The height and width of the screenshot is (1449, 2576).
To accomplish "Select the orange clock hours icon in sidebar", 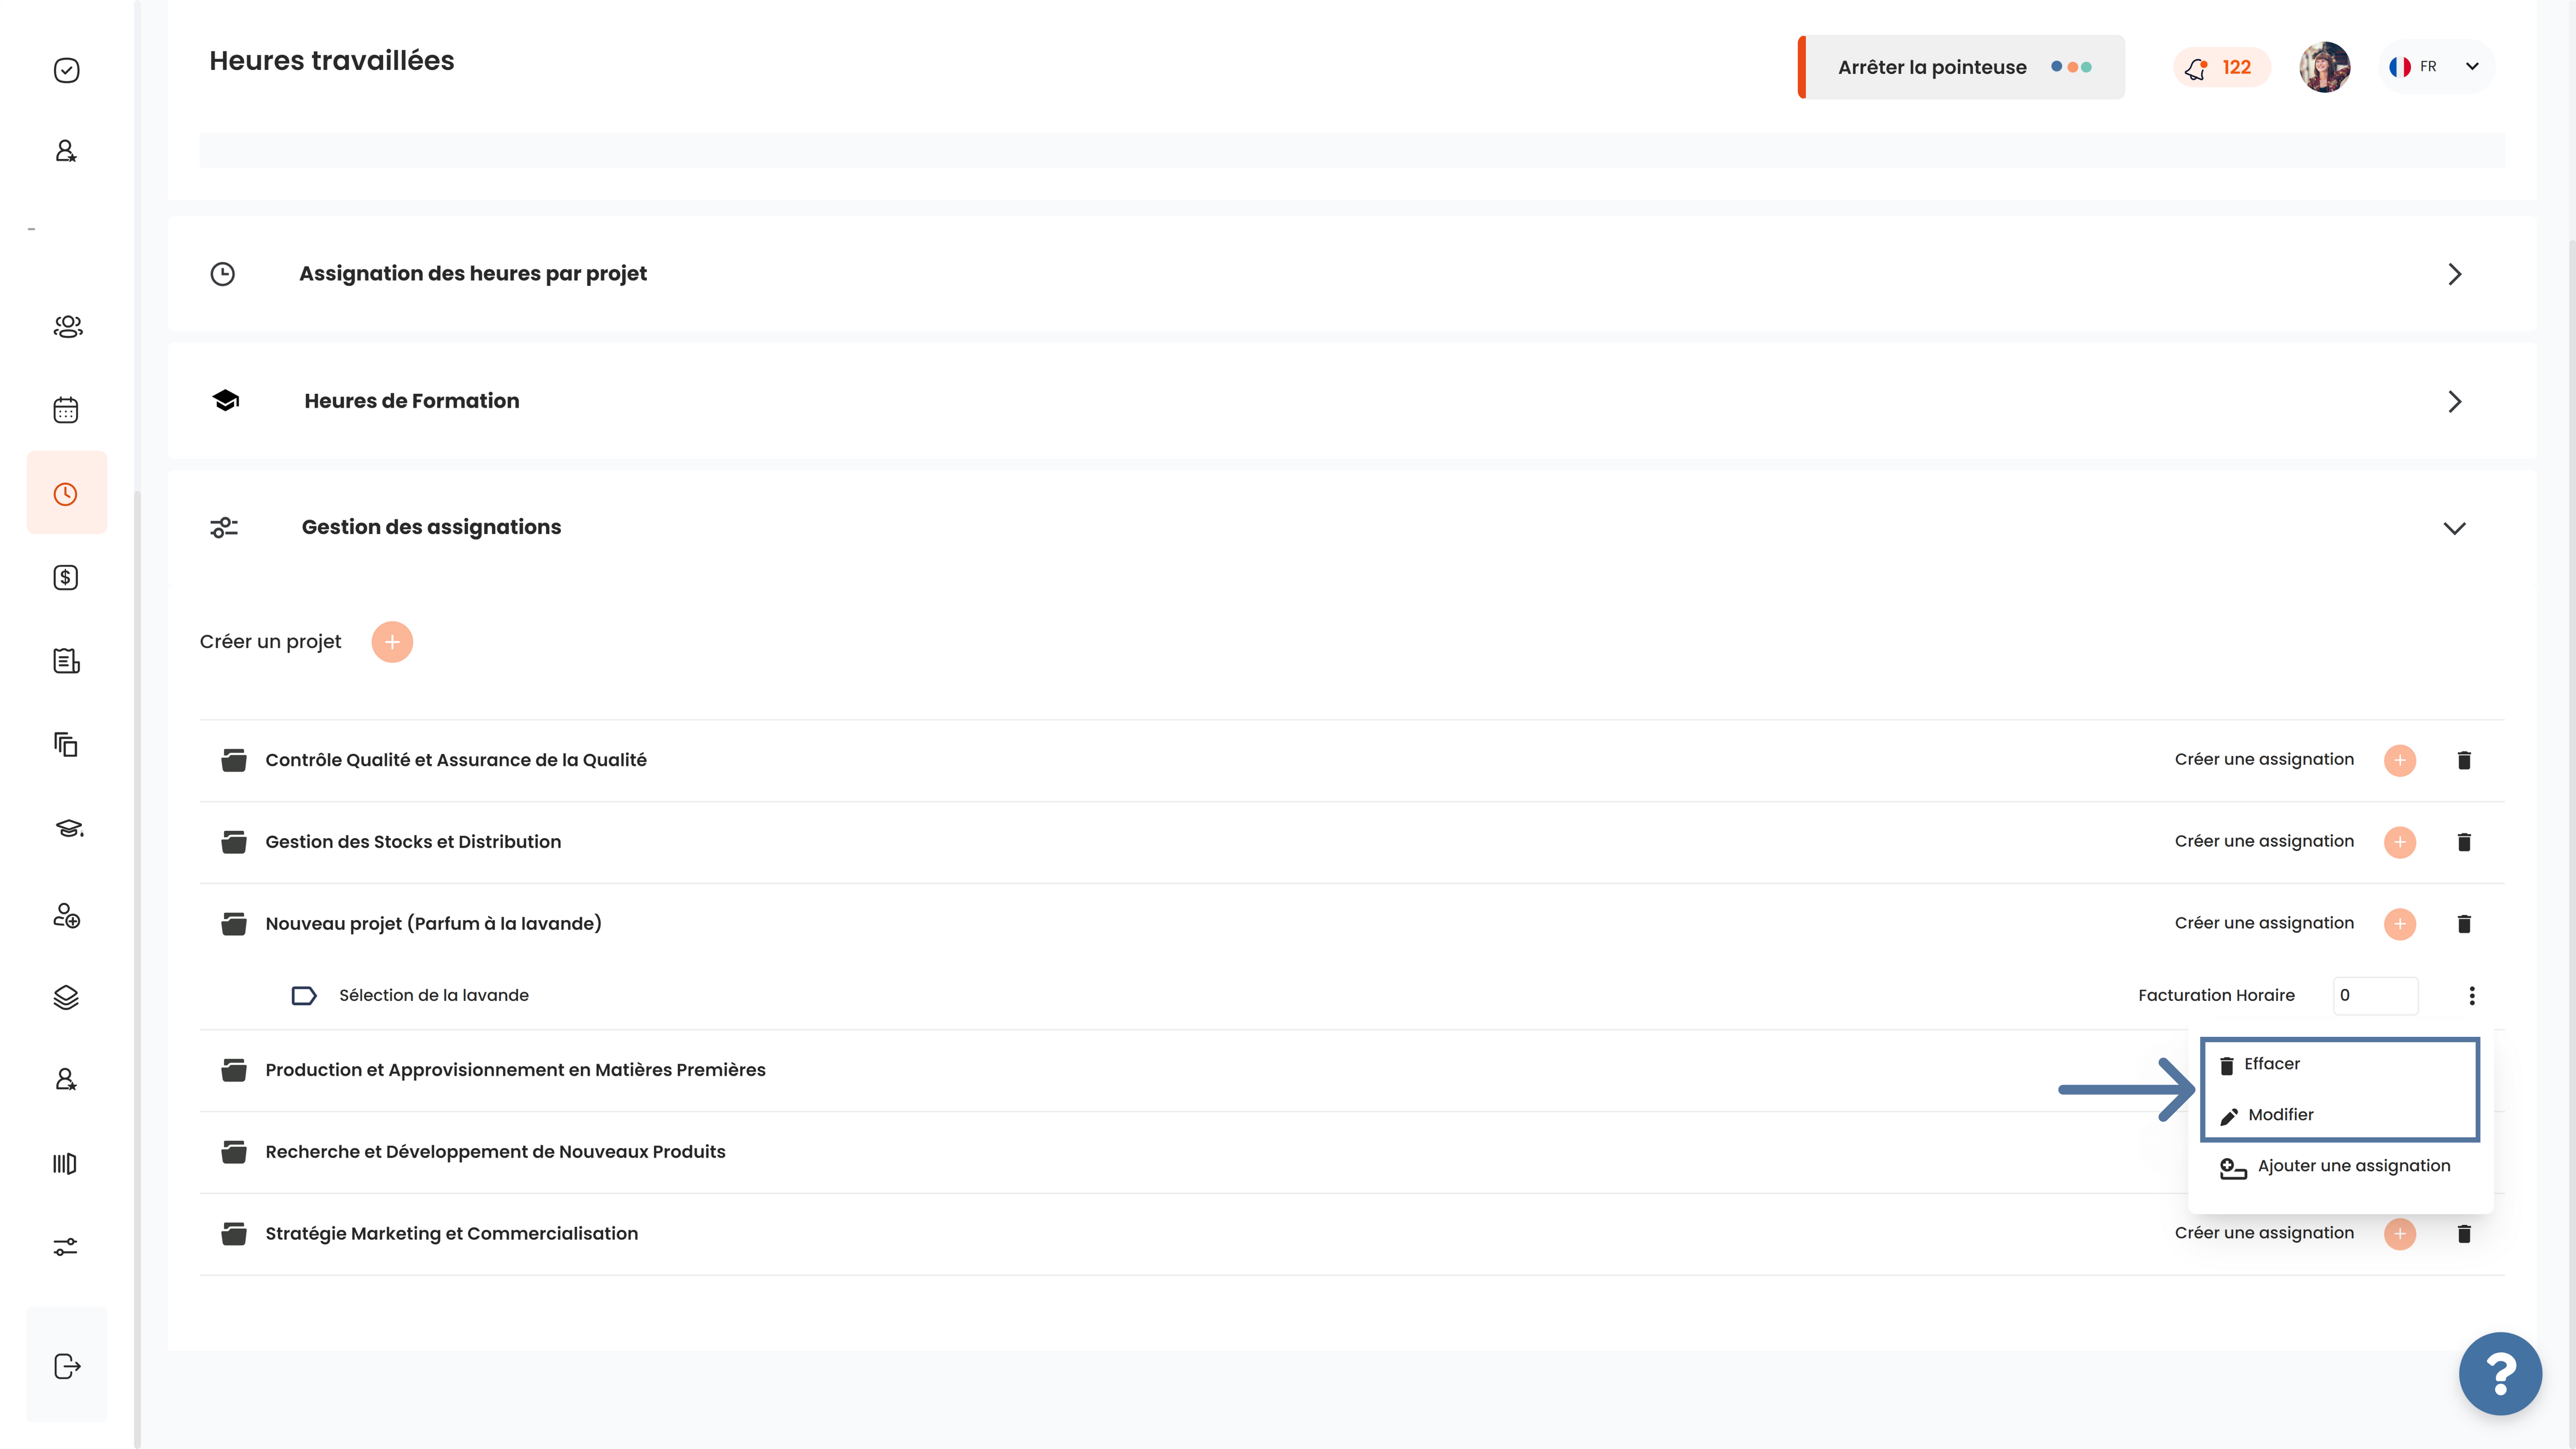I will tap(66, 494).
